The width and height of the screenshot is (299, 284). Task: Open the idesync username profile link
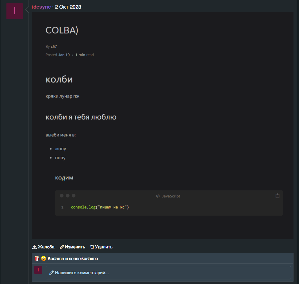pyautogui.click(x=41, y=7)
